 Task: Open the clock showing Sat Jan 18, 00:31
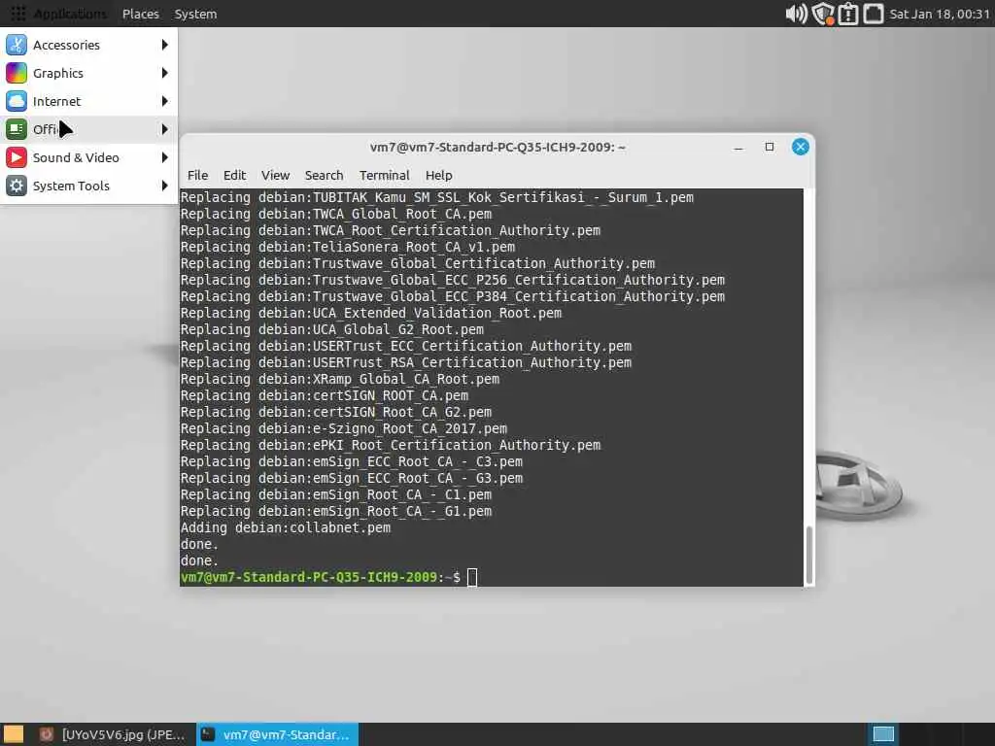pyautogui.click(x=940, y=14)
